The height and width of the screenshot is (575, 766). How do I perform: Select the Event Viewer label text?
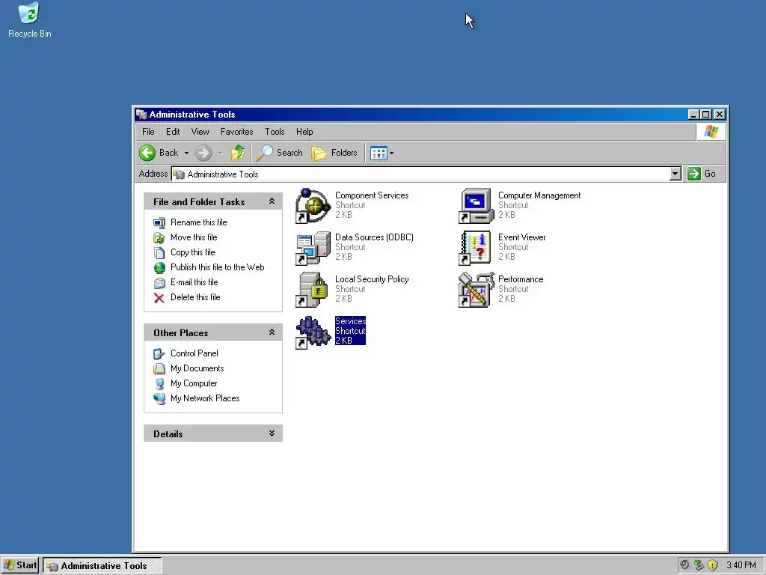click(521, 237)
